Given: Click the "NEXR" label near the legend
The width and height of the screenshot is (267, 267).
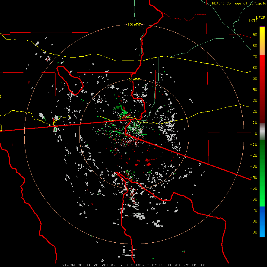Looking at the screenshot, I should 261,18.
